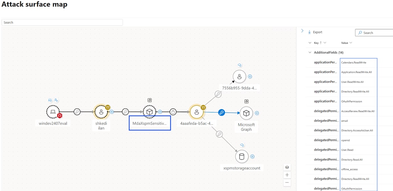
Task: Open the map layers control
Action: [x=287, y=167]
